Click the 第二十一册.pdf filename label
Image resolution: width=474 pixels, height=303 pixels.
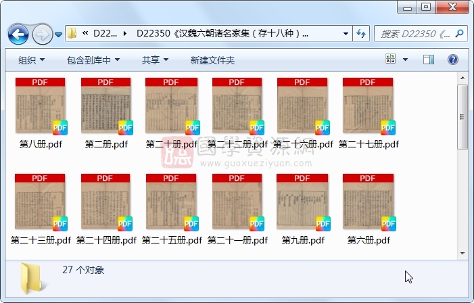click(x=237, y=240)
